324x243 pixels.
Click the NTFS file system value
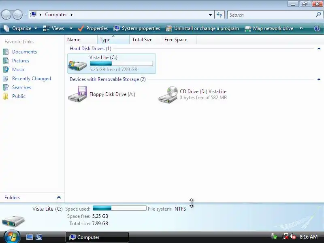coord(180,209)
